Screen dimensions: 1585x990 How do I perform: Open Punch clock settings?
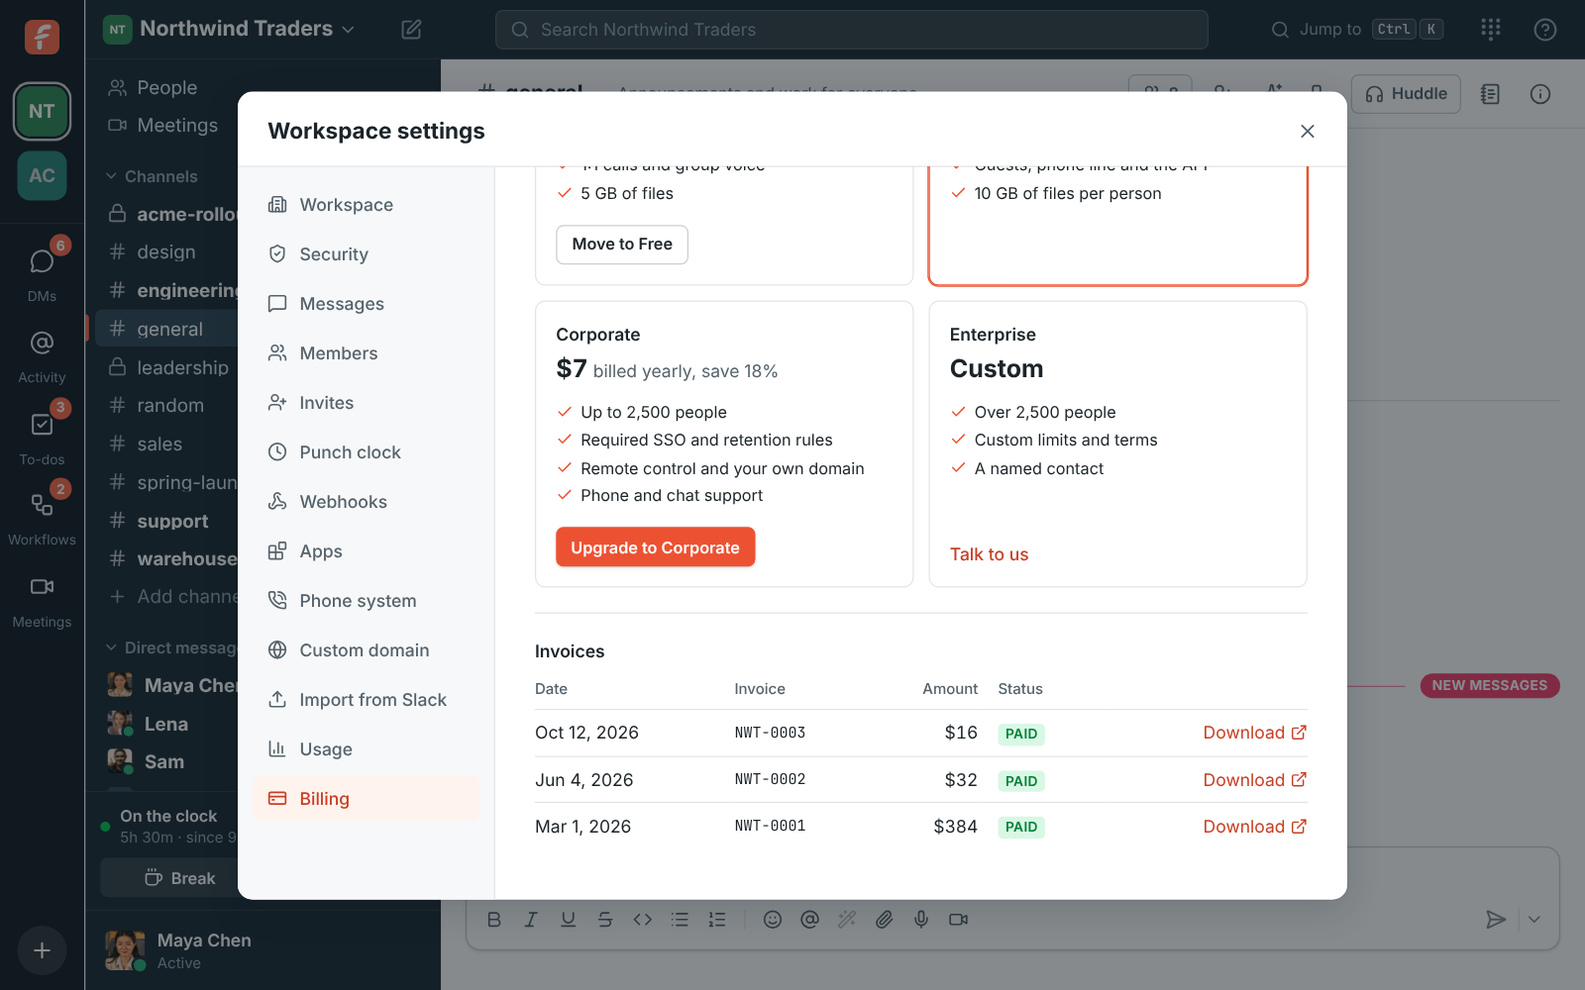(x=366, y=451)
